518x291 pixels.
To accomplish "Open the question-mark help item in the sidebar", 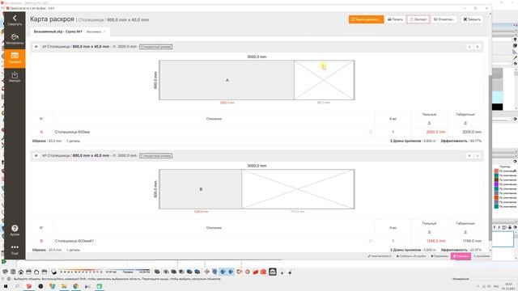I will tap(15, 230).
